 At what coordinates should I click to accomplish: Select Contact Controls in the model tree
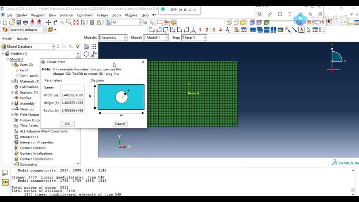(x=33, y=148)
